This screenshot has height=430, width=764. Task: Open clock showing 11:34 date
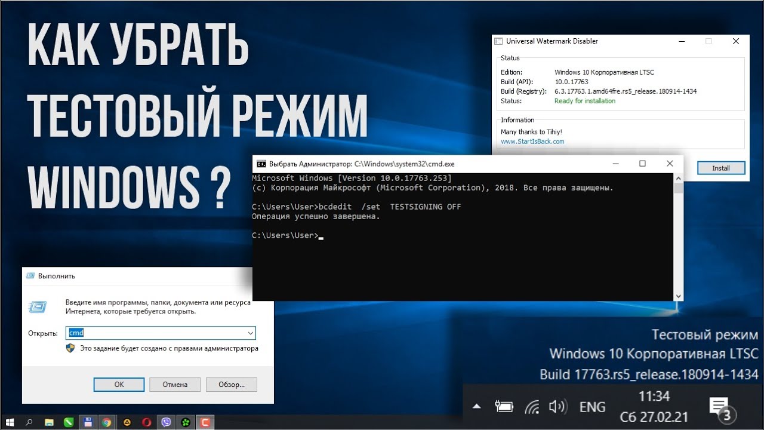[654, 407]
